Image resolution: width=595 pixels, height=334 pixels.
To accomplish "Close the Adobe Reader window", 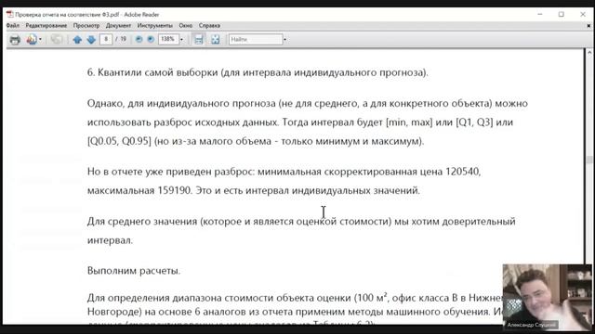I will (583, 15).
